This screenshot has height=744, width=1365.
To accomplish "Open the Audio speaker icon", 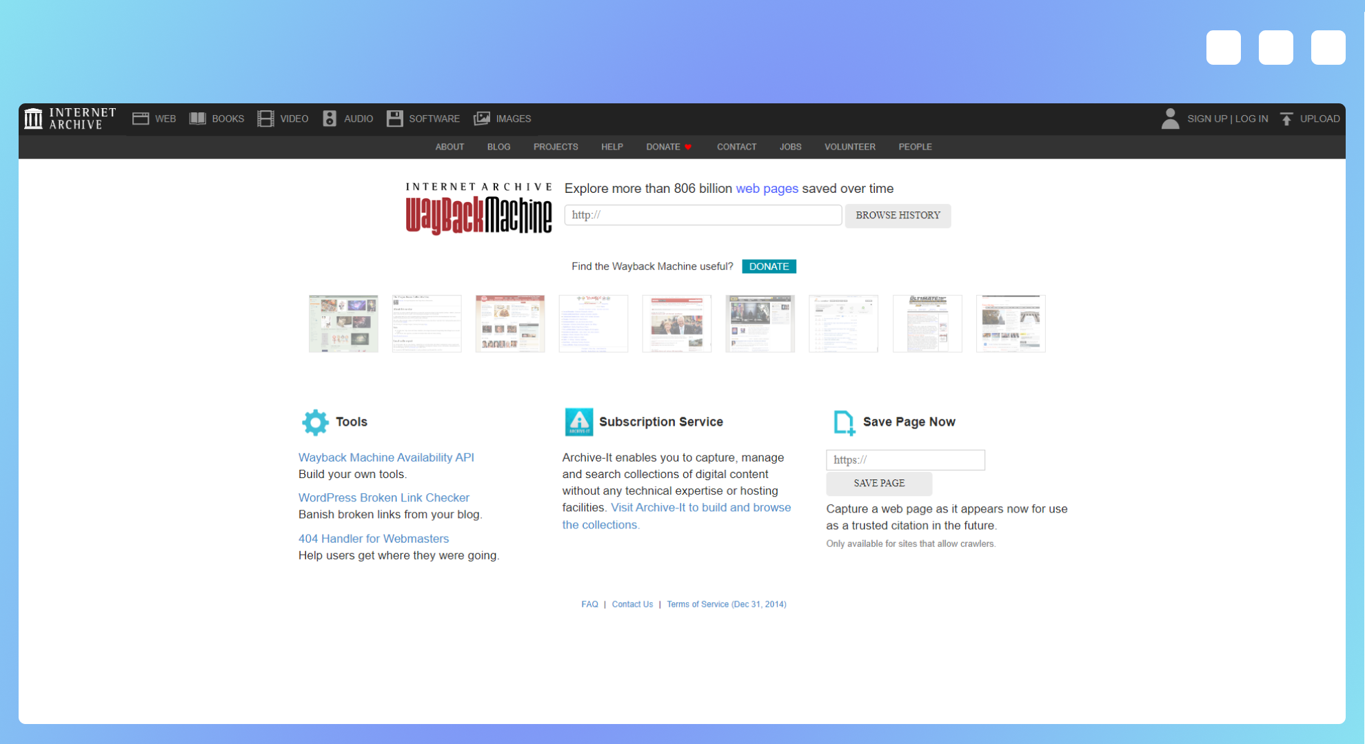I will click(x=330, y=118).
